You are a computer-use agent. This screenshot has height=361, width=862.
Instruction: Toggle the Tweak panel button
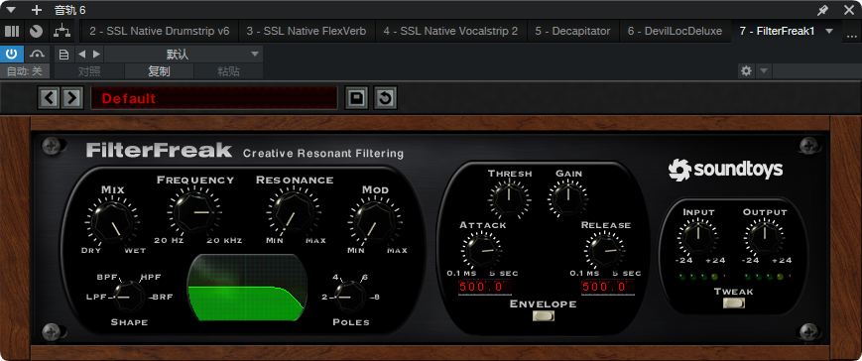733,302
